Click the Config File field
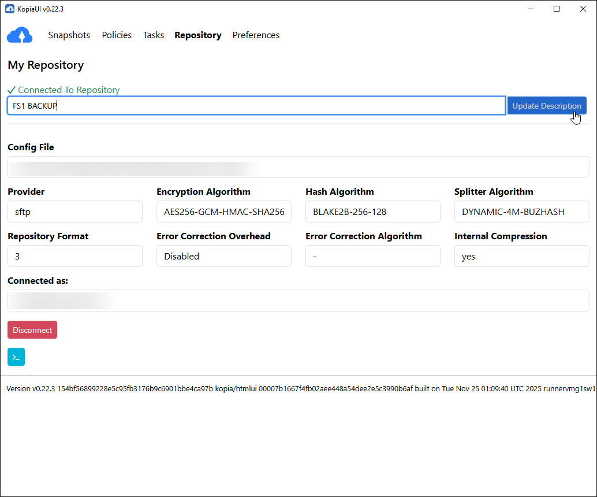The image size is (597, 497). [x=298, y=168]
